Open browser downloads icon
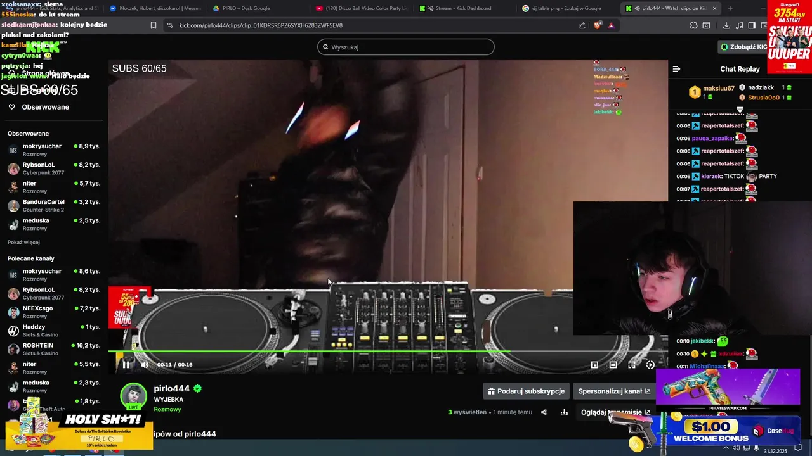 point(726,25)
